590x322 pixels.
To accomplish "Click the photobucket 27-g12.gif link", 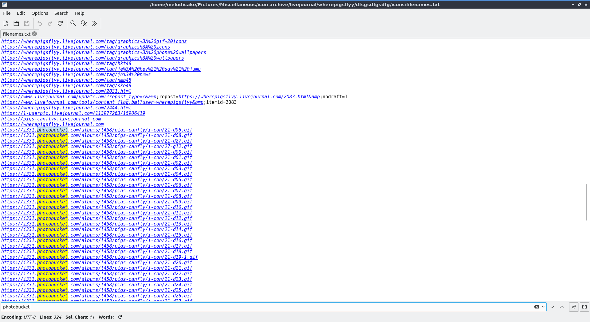I will (x=97, y=147).
